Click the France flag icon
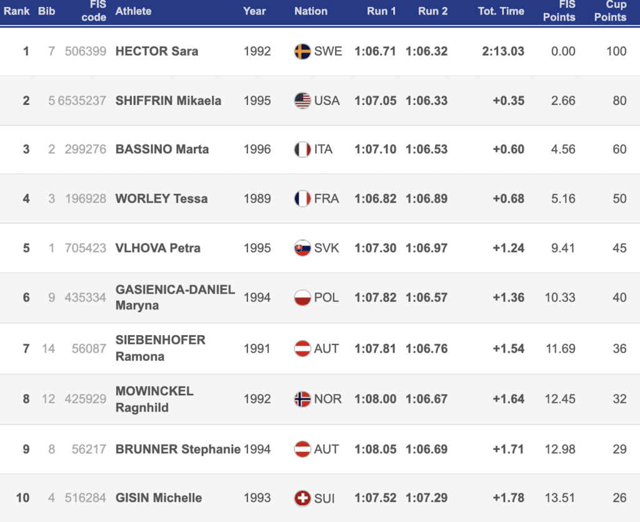This screenshot has width=640, height=522. coord(302,199)
